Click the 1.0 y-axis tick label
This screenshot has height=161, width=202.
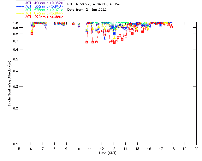click(15, 23)
